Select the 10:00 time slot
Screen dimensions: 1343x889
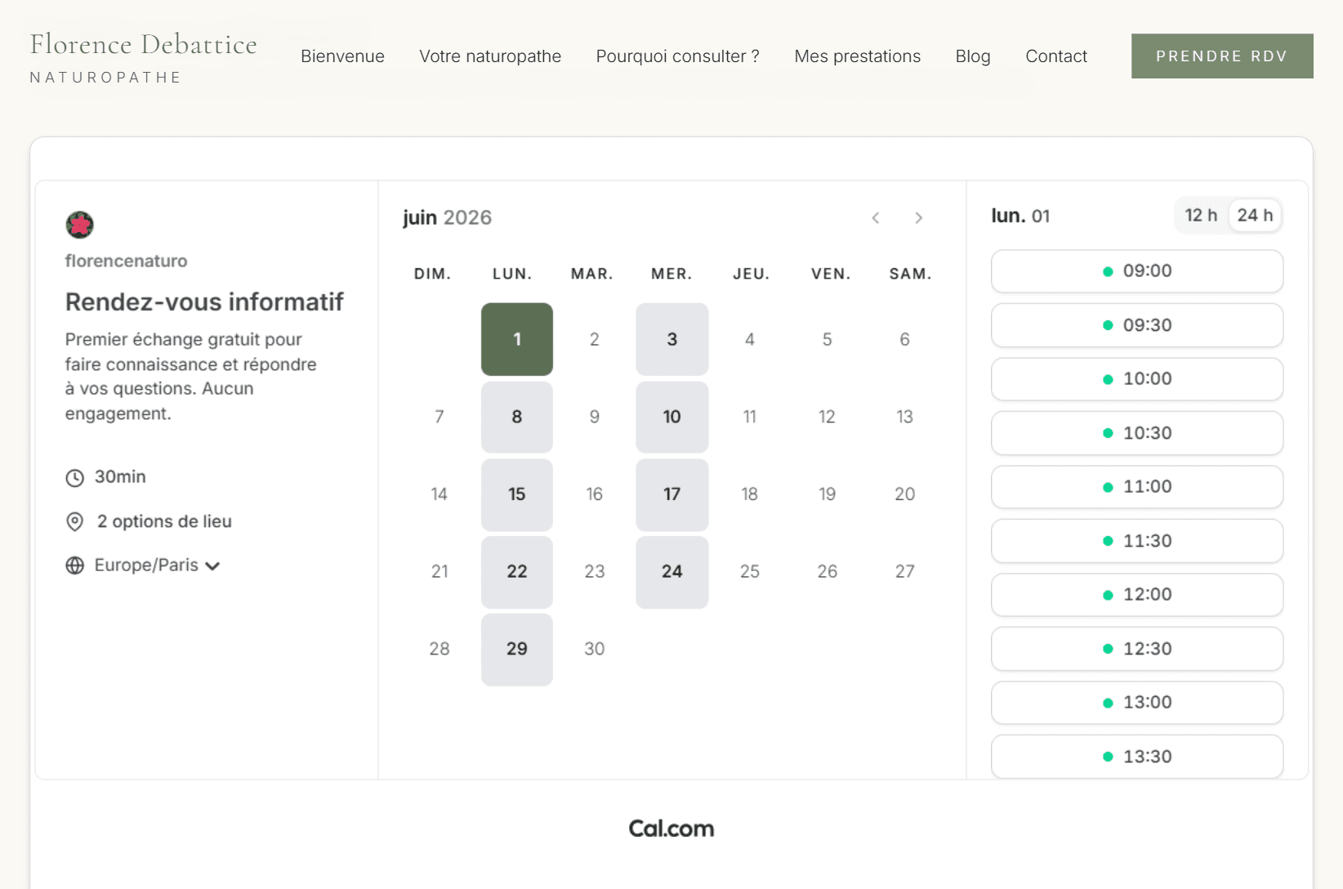coord(1137,379)
